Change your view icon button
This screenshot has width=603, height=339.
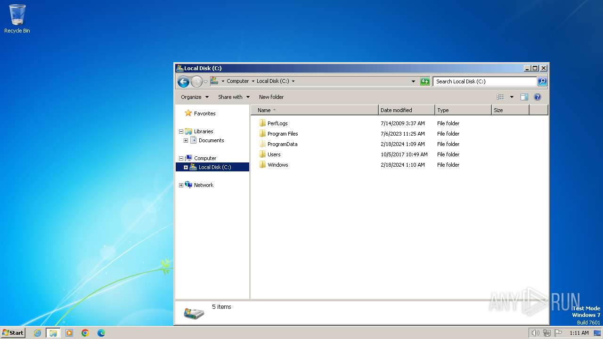(500, 97)
